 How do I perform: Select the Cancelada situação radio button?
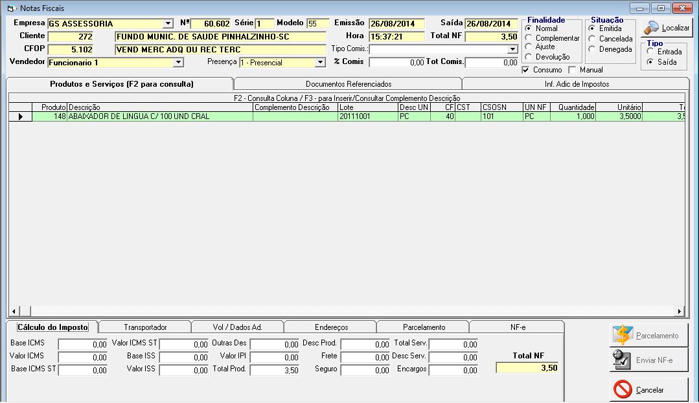pyautogui.click(x=592, y=39)
